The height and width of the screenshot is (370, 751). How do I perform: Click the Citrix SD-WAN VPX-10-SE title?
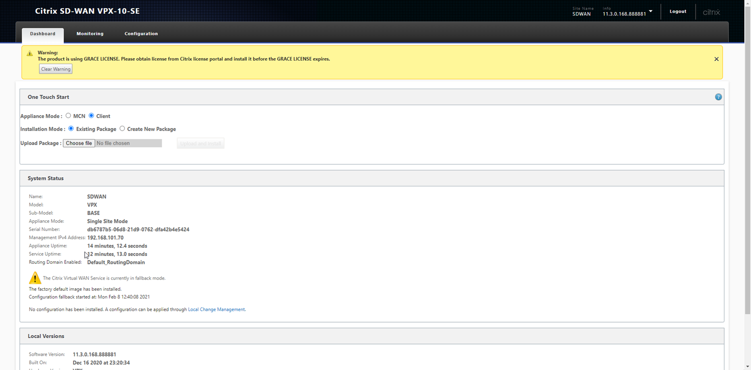click(x=87, y=11)
